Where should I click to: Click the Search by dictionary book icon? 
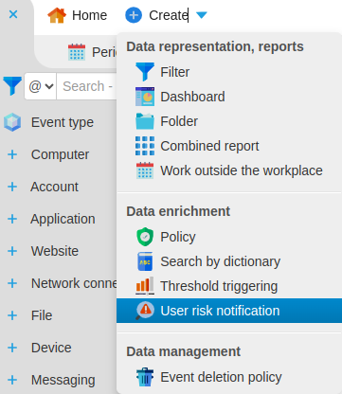(x=145, y=261)
